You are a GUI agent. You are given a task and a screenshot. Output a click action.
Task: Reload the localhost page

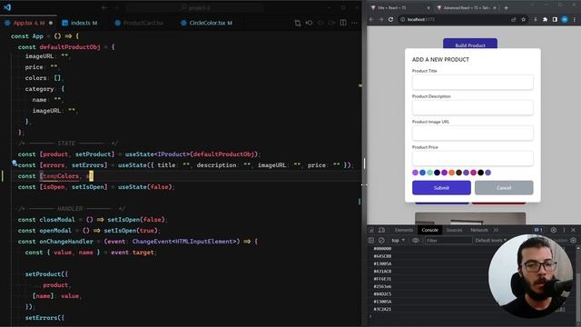click(390, 19)
